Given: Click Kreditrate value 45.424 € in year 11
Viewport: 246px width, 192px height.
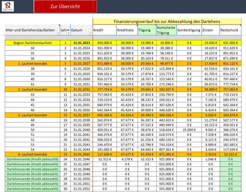Looking at the screenshot, I should click(x=127, y=95).
